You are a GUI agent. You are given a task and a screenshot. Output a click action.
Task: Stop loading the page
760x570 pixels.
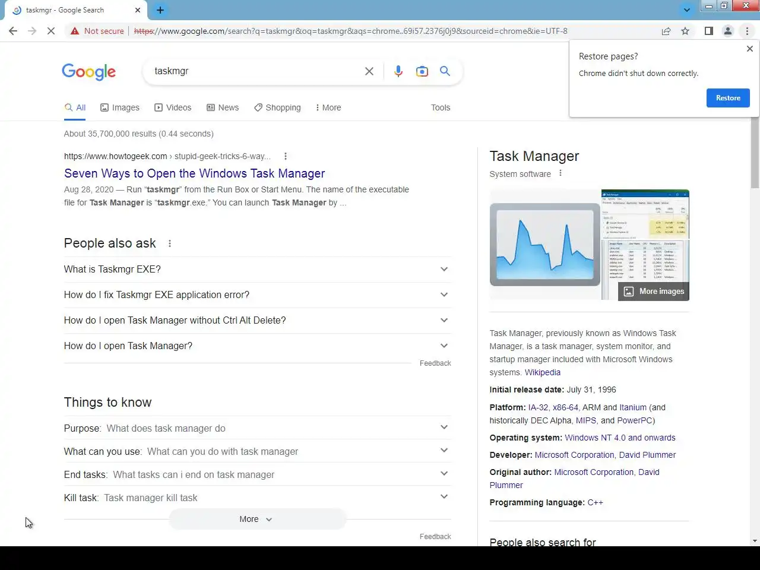[x=51, y=31]
